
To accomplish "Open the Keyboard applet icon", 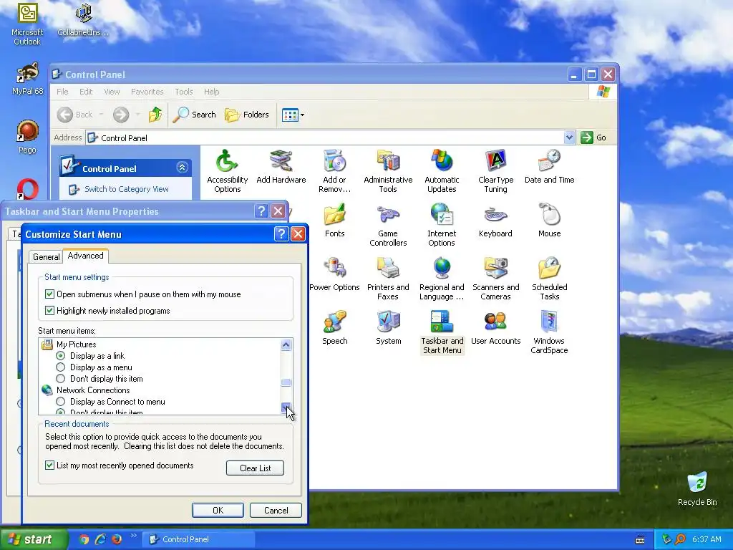I will [495, 221].
